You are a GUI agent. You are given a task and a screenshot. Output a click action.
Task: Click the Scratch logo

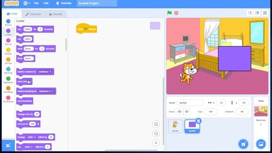coord(11,3)
